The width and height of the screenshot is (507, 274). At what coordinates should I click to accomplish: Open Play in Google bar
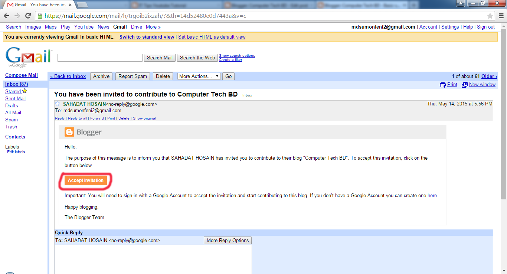(66, 27)
